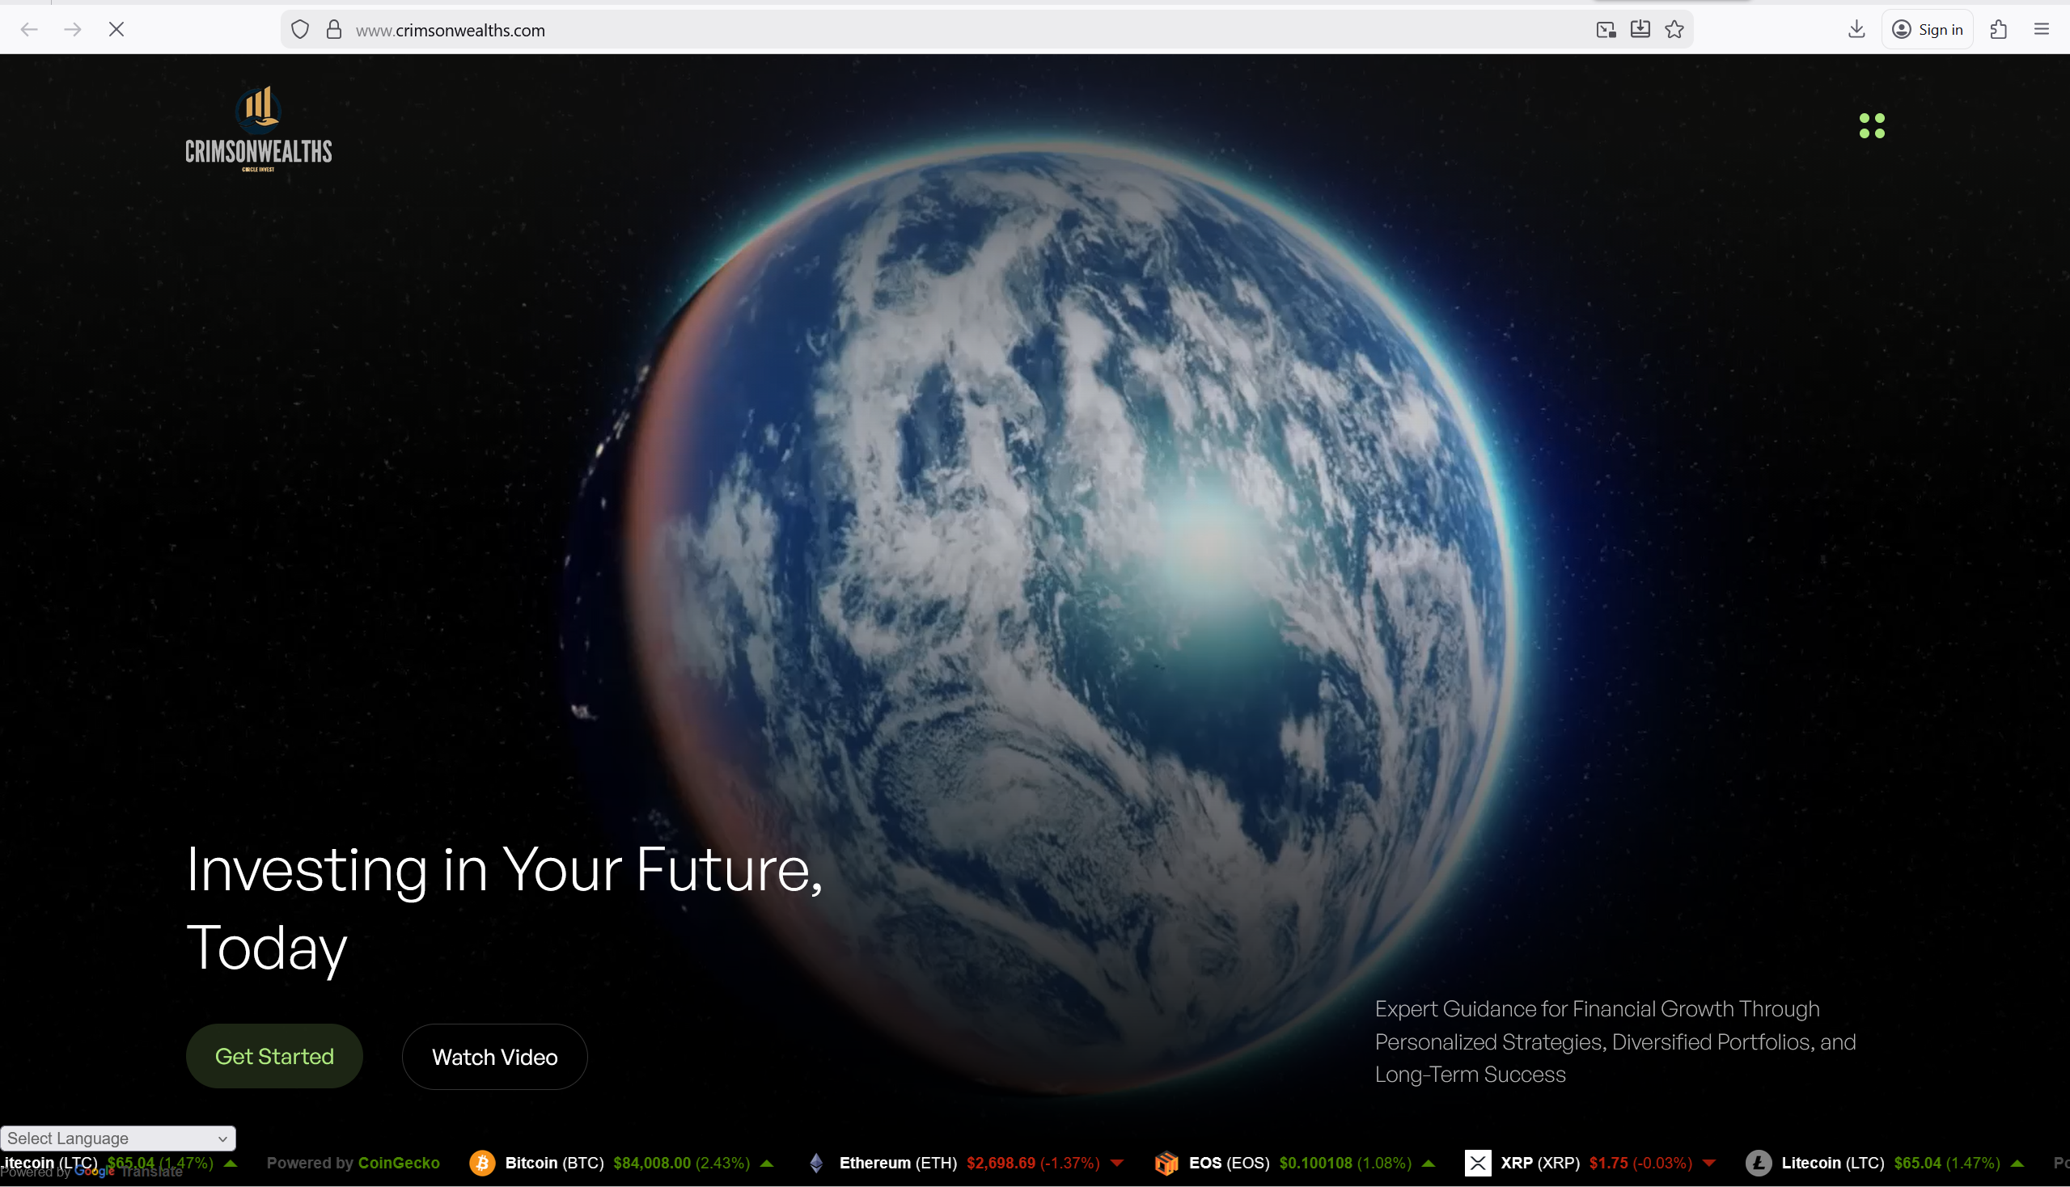
Task: Click the Sign in account button
Action: point(1927,30)
